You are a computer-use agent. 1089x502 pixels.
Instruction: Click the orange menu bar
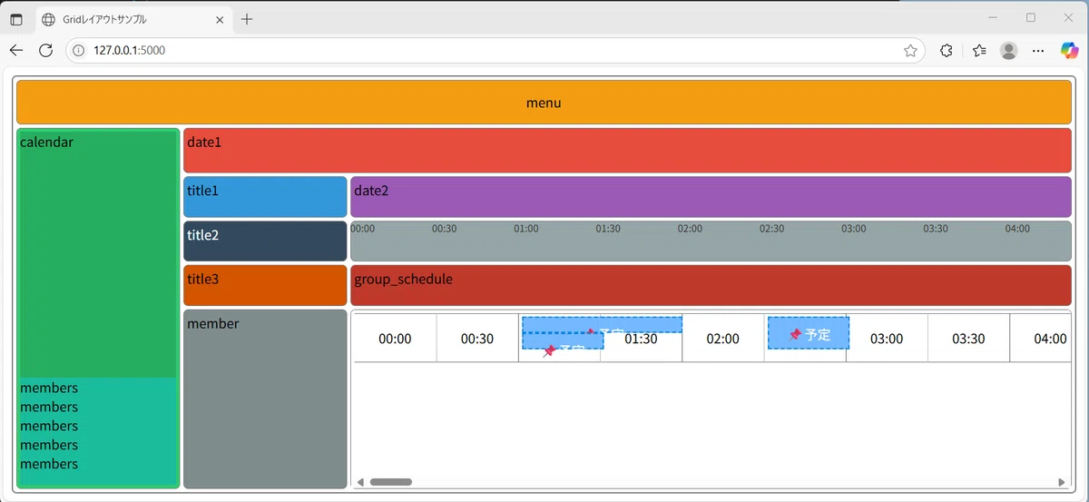pyautogui.click(x=544, y=103)
